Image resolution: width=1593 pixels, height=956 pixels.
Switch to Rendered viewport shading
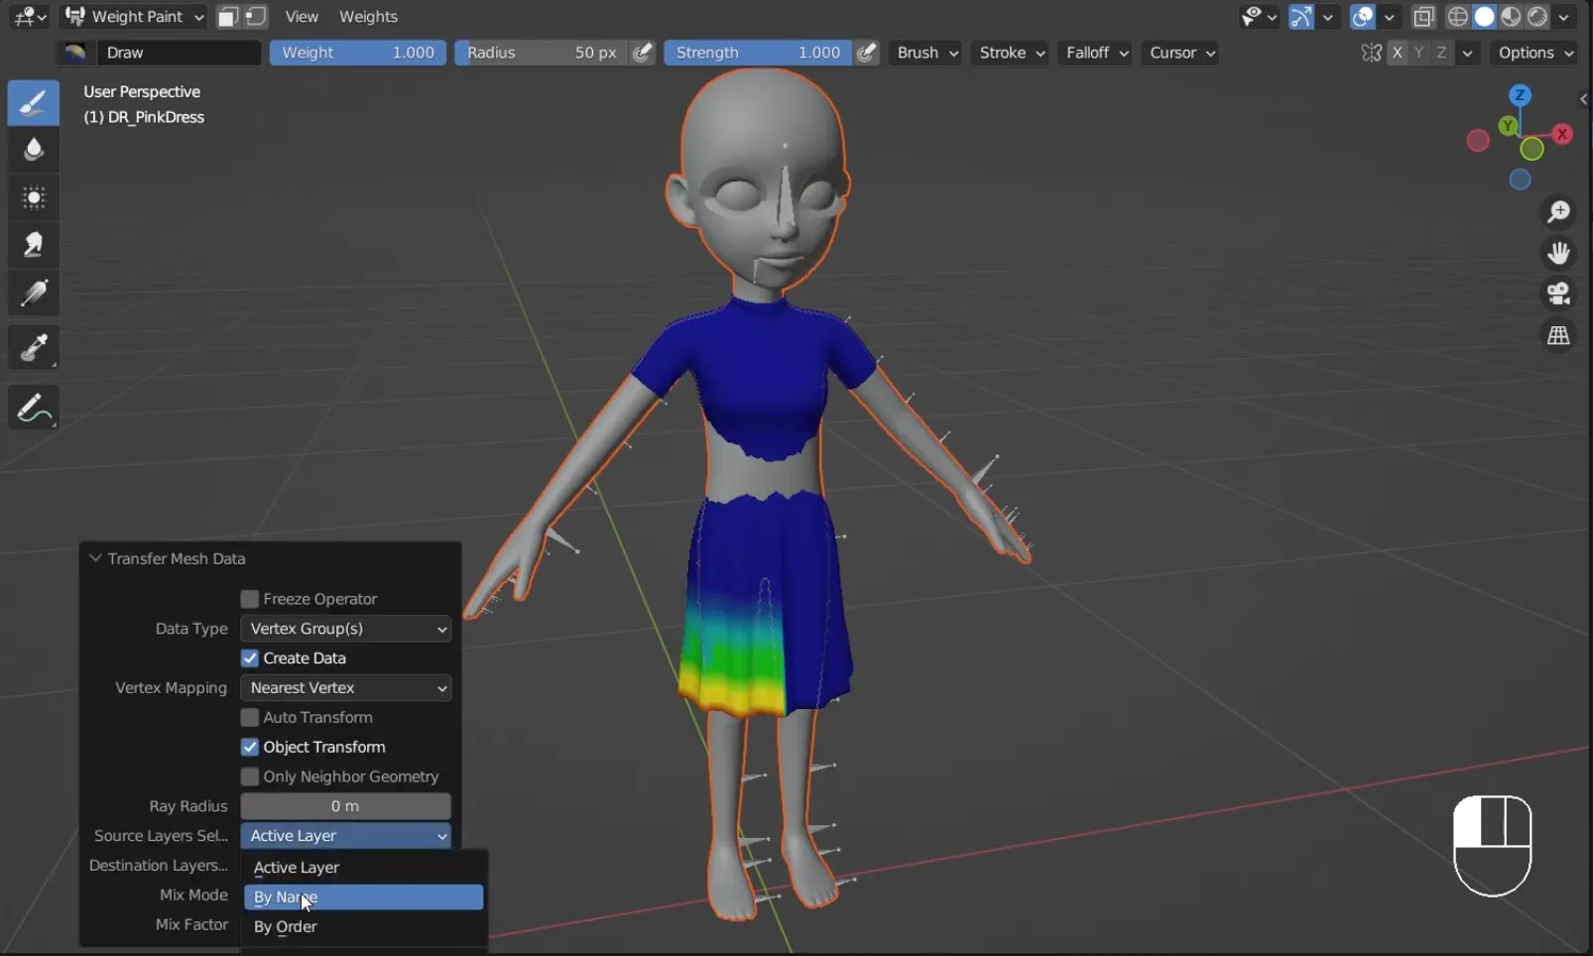[x=1537, y=17]
